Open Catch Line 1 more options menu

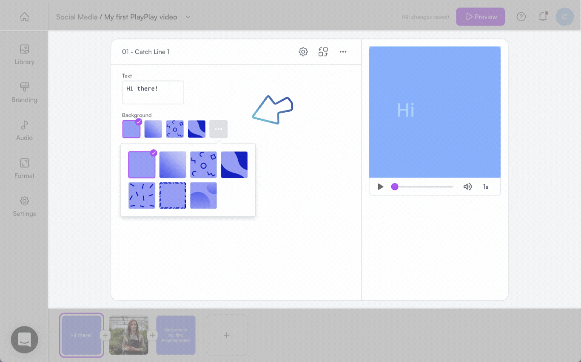pos(343,52)
